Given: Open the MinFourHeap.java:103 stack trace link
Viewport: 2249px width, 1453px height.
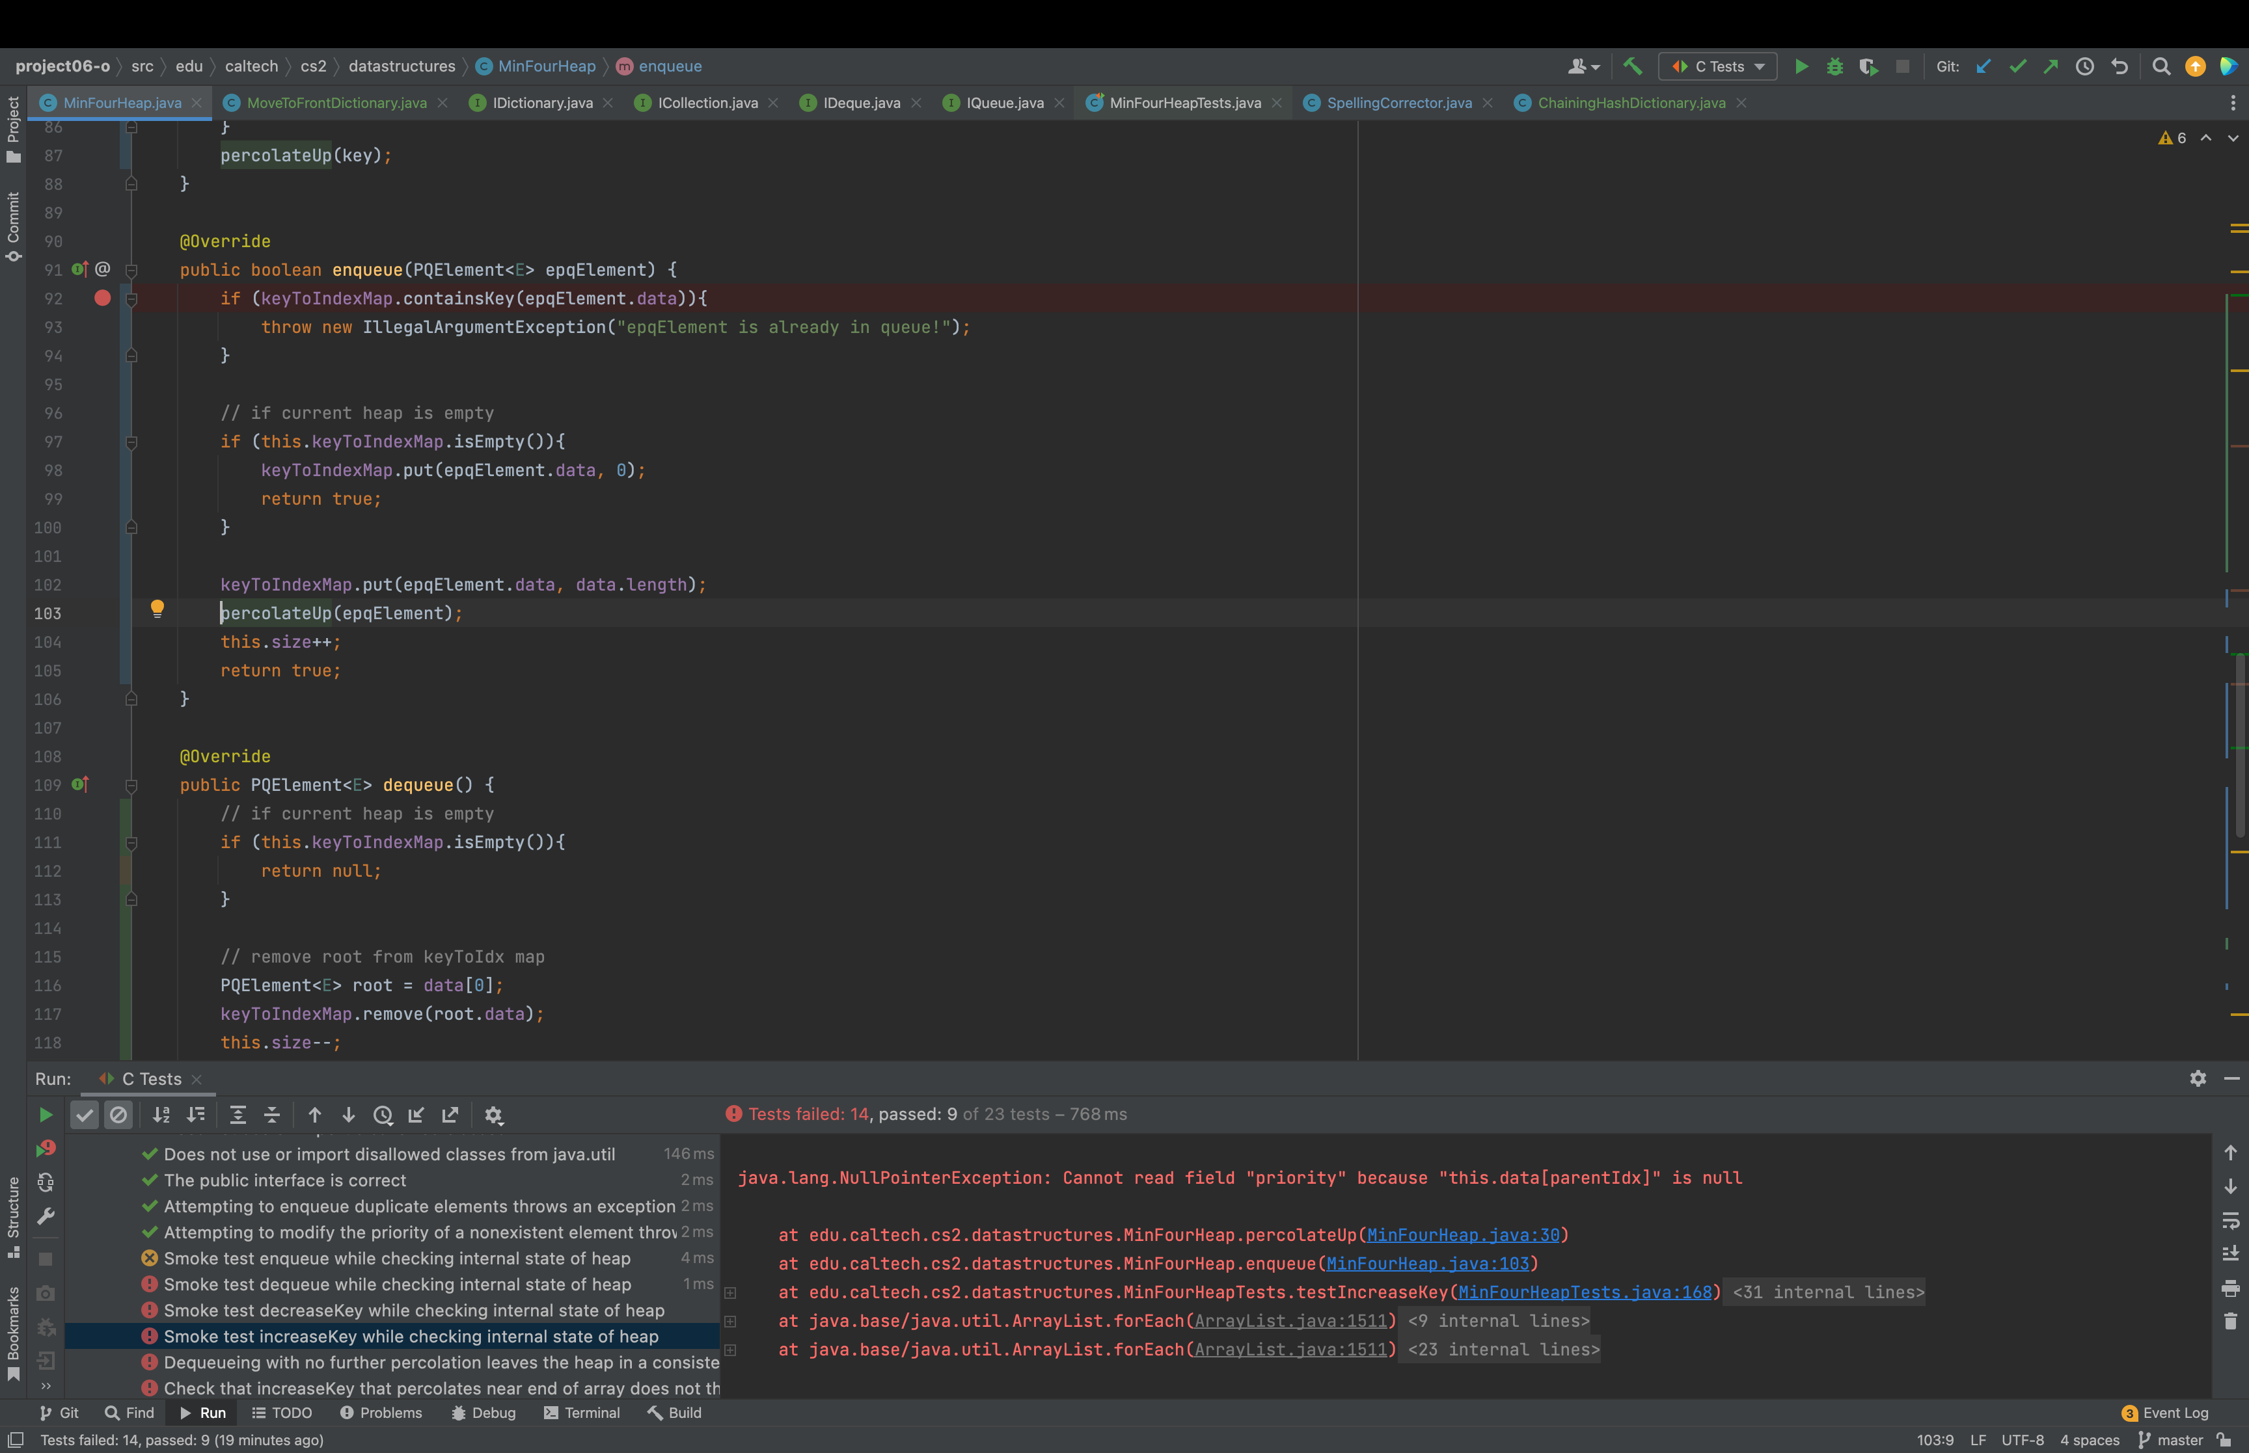Looking at the screenshot, I should (1427, 1263).
